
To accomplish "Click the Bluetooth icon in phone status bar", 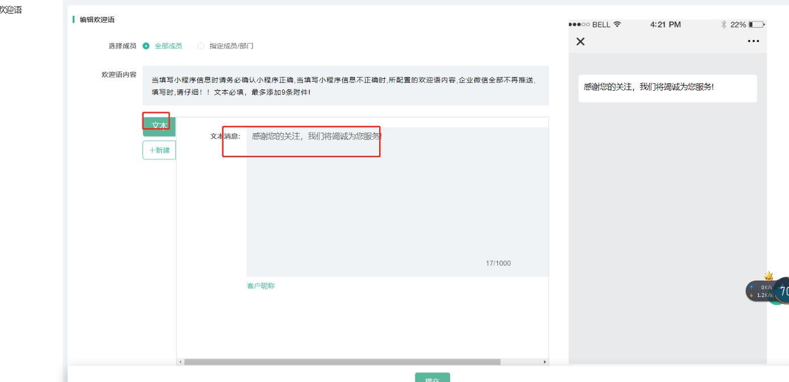I will tap(723, 24).
